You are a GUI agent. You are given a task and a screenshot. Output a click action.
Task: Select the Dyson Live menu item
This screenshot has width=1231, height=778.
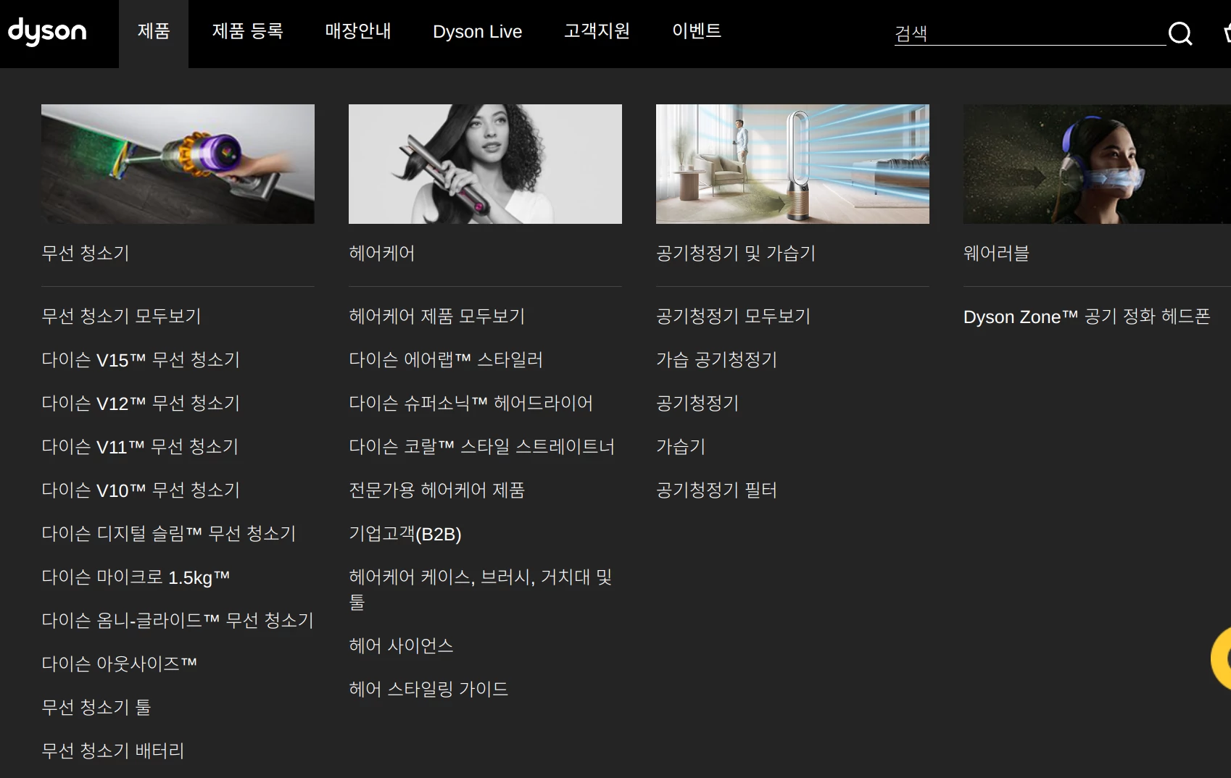coord(477,32)
